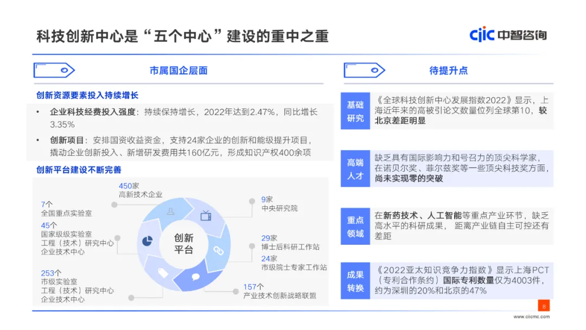
Task: Select the price tag icon in the ring
Action: [162, 272]
